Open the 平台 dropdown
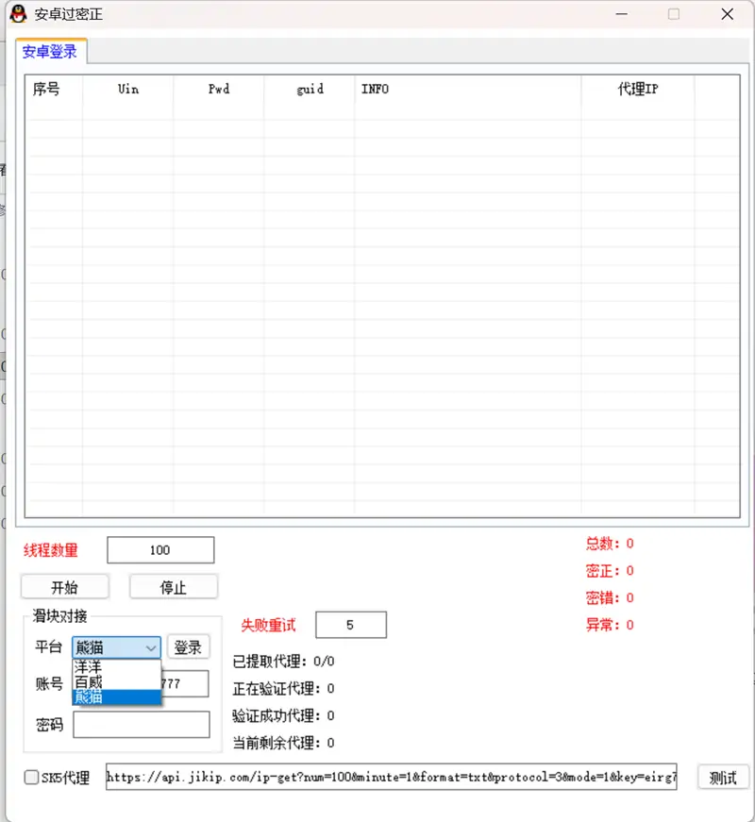755x822 pixels. point(149,647)
